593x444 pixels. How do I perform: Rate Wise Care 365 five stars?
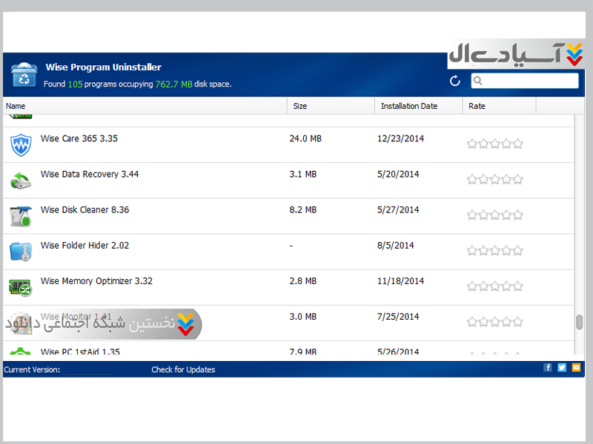coord(518,144)
